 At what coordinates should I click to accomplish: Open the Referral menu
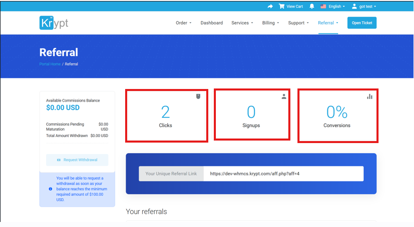[x=328, y=23]
